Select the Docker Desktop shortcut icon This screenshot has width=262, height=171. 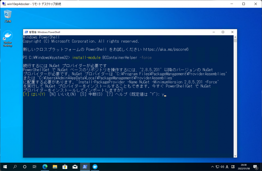8,39
